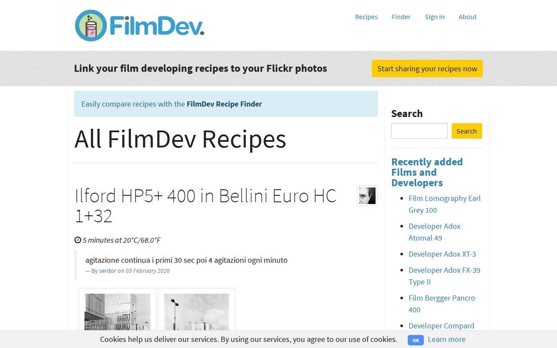557x348 pixels.
Task: Open the Finder navigation item
Action: [x=401, y=17]
